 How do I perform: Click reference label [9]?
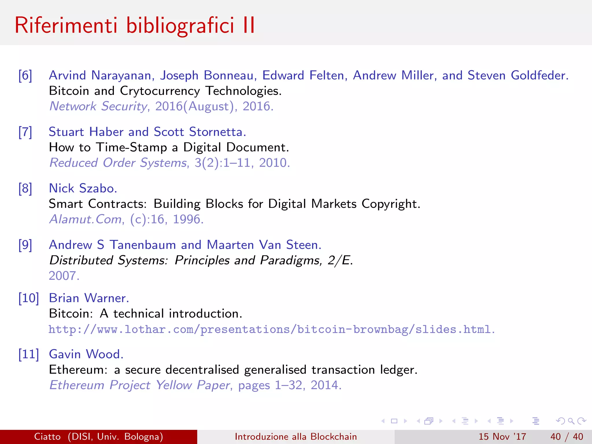coord(25,245)
